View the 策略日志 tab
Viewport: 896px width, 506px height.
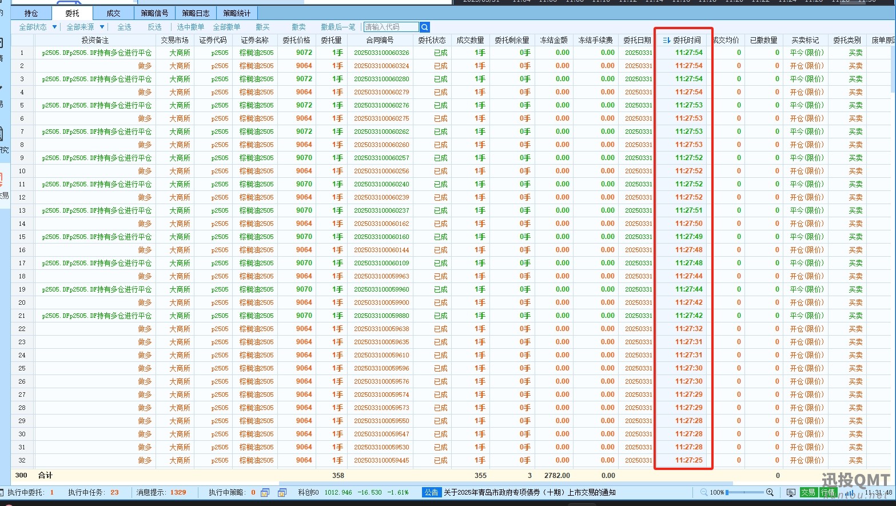[x=196, y=13]
